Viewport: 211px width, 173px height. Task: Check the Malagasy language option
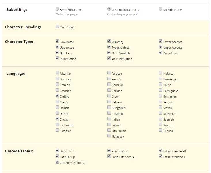point(109,136)
